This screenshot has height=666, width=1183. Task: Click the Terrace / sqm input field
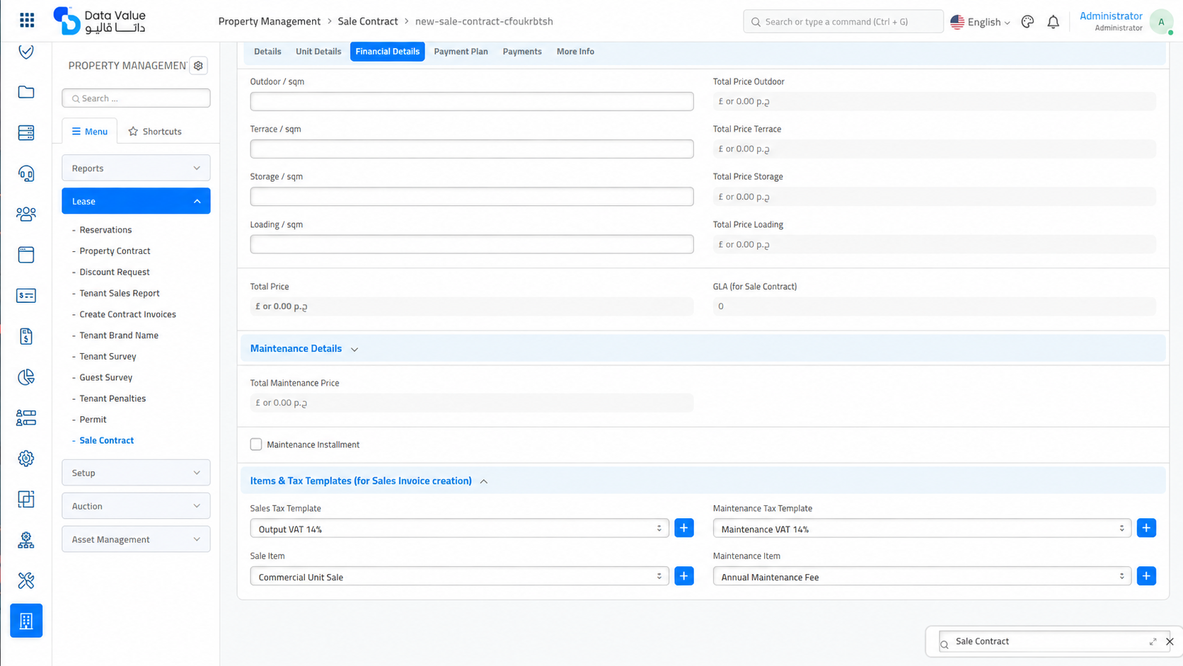pyautogui.click(x=472, y=149)
